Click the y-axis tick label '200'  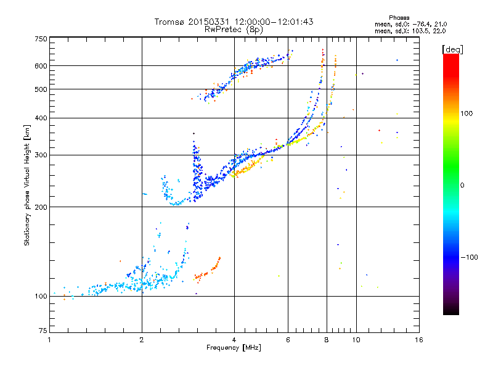[41, 207]
